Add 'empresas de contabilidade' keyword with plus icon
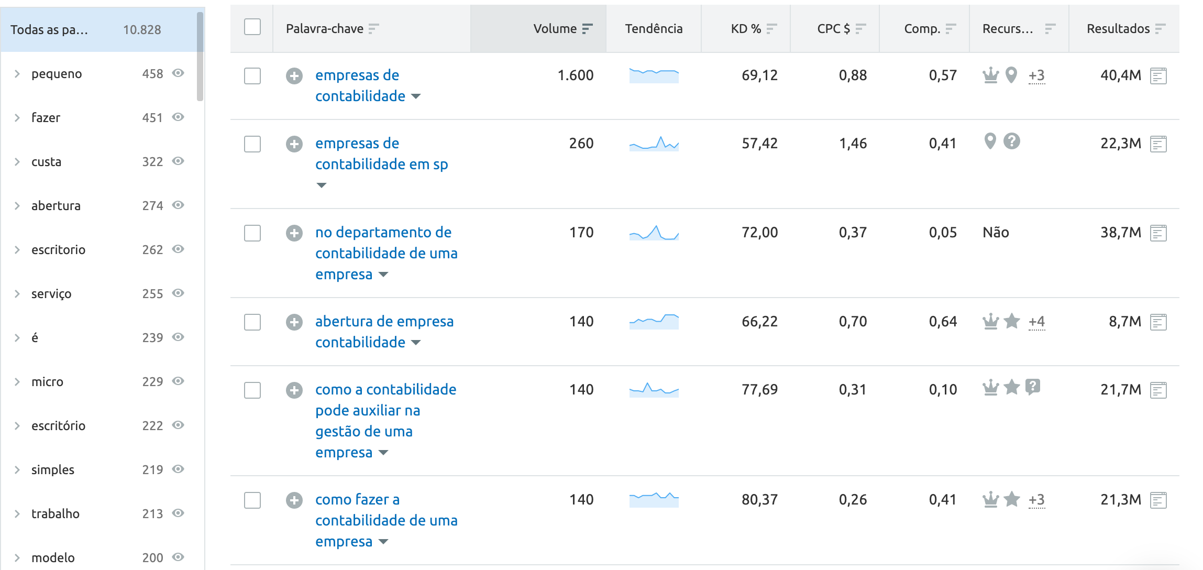The height and width of the screenshot is (570, 1203). click(294, 76)
